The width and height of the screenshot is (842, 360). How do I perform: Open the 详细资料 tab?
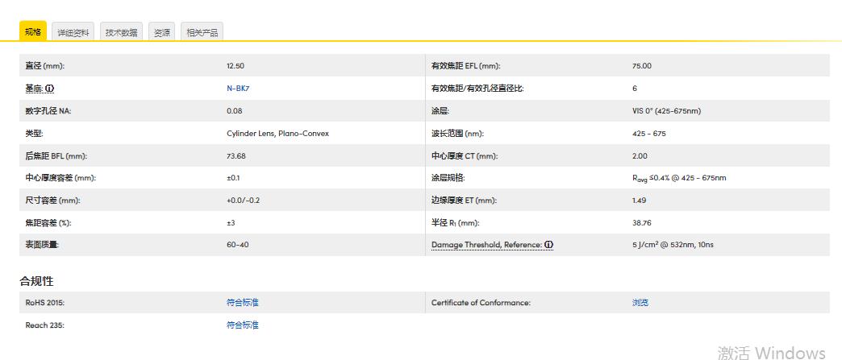pyautogui.click(x=73, y=32)
